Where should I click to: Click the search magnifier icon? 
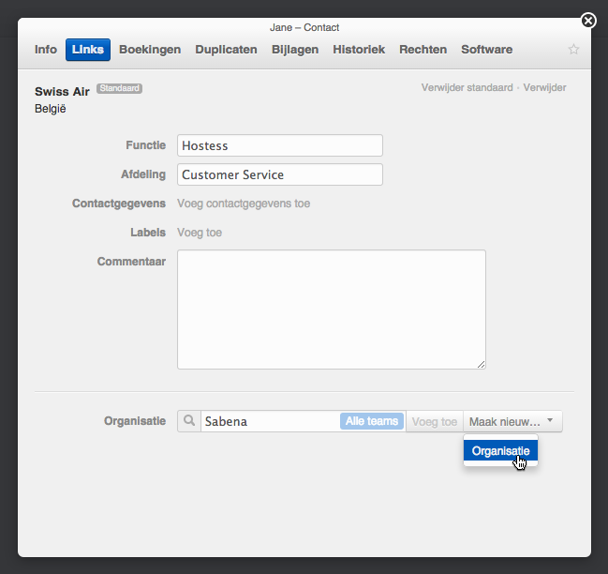(189, 421)
